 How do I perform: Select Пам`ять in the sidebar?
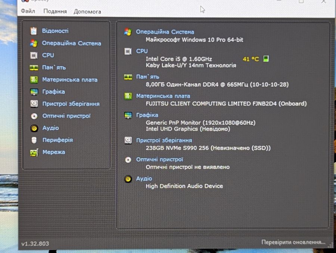[54, 68]
